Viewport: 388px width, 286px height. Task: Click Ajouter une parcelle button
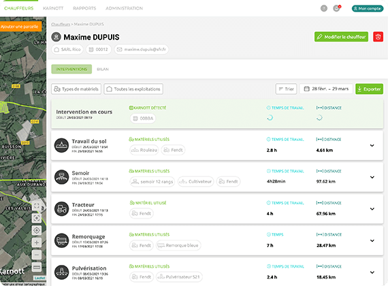pyautogui.click(x=20, y=27)
